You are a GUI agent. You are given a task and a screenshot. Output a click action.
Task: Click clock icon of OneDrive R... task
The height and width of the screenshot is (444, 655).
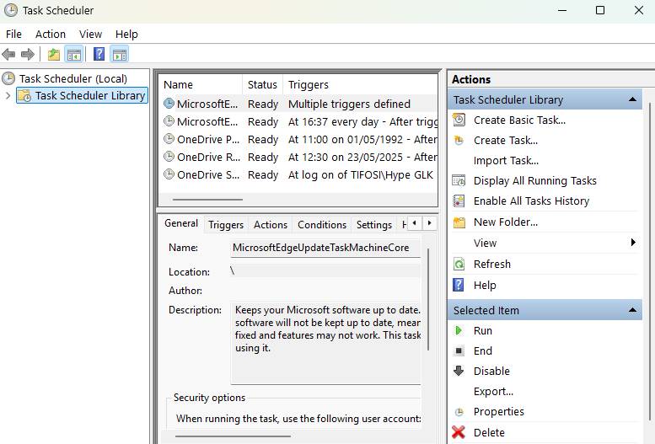click(x=169, y=157)
